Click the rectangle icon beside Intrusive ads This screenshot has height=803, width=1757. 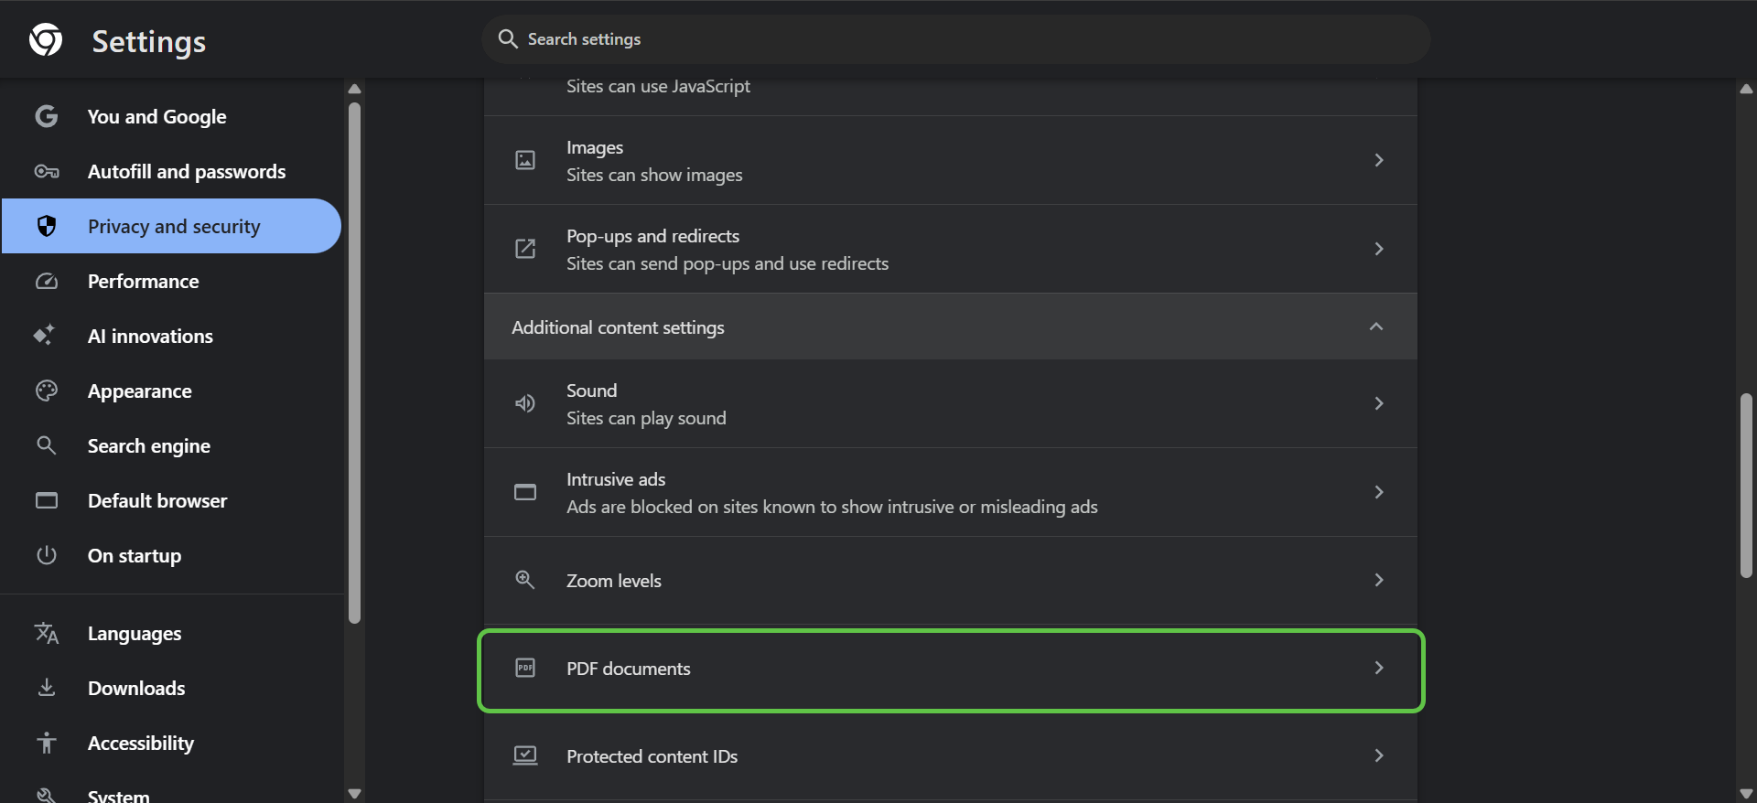[x=525, y=492]
